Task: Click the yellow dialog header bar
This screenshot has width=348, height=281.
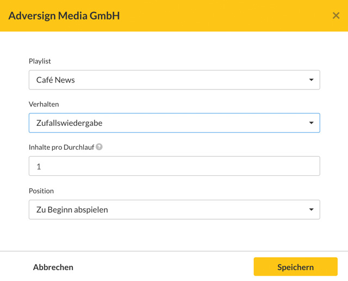Action: (x=174, y=16)
